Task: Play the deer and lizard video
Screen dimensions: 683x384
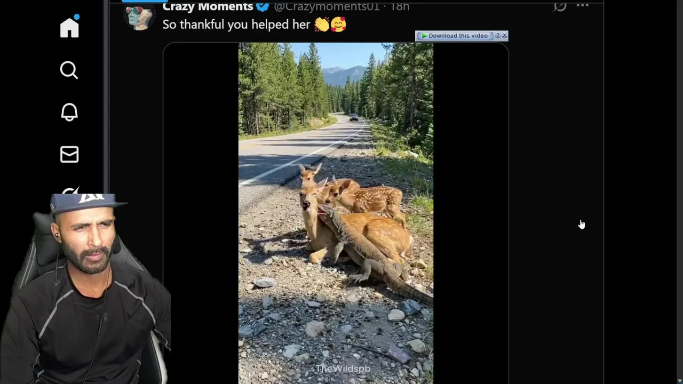Action: [x=336, y=213]
